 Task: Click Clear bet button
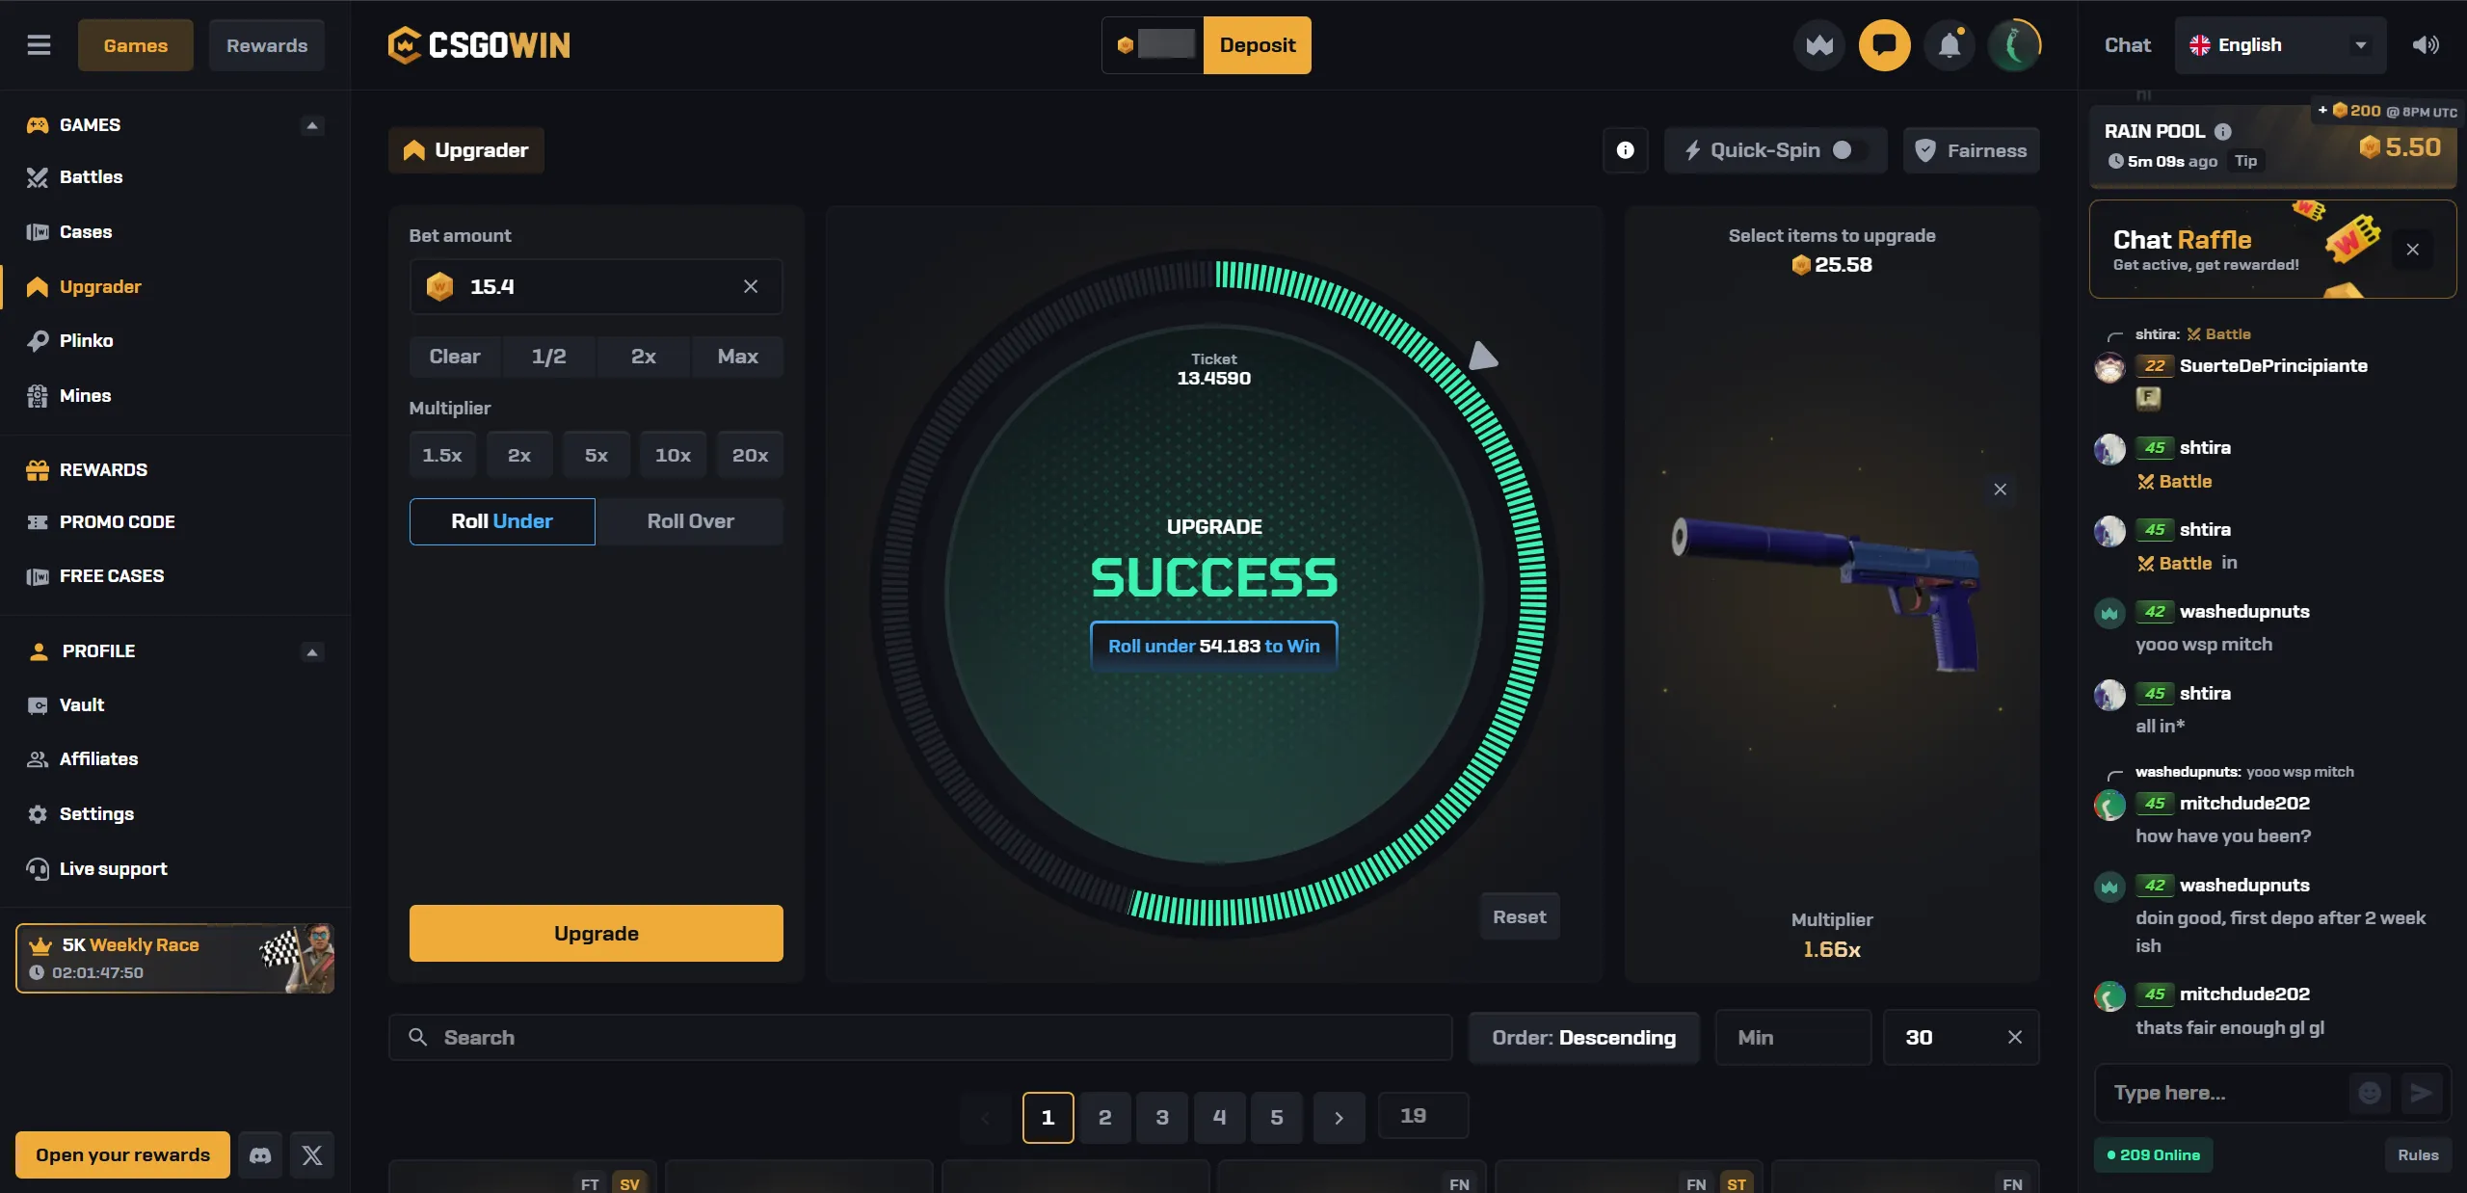tap(455, 357)
